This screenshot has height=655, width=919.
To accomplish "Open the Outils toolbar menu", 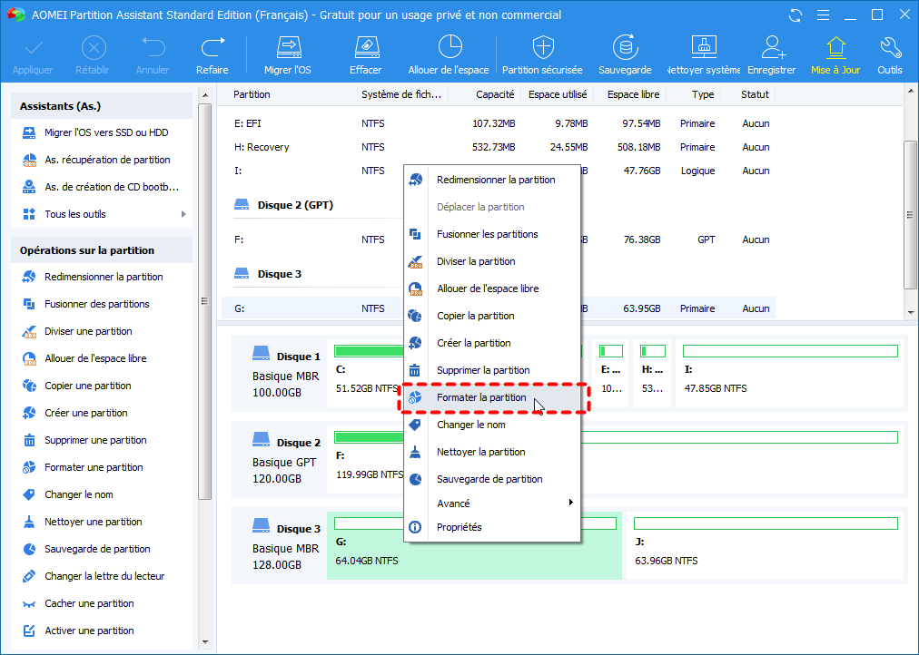I will pyautogui.click(x=890, y=56).
